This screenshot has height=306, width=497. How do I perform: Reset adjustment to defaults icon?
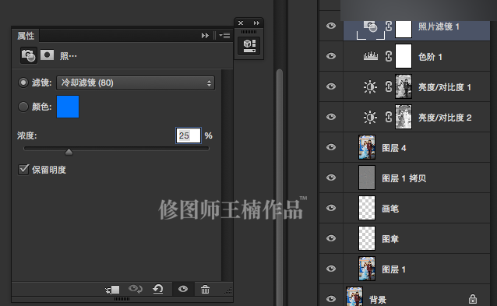coord(158,289)
